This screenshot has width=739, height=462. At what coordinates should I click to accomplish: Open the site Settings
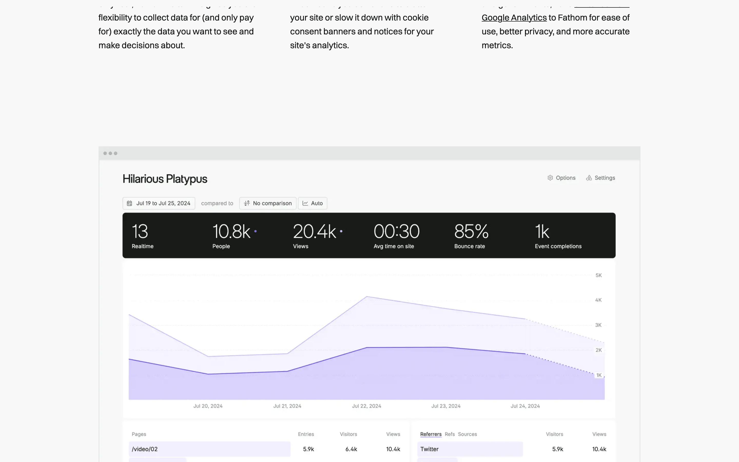(600, 178)
